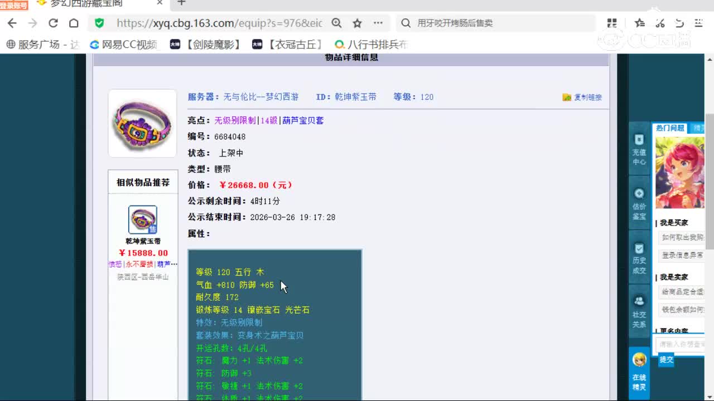
Task: Open the three-dot more options menu
Action: click(x=378, y=23)
